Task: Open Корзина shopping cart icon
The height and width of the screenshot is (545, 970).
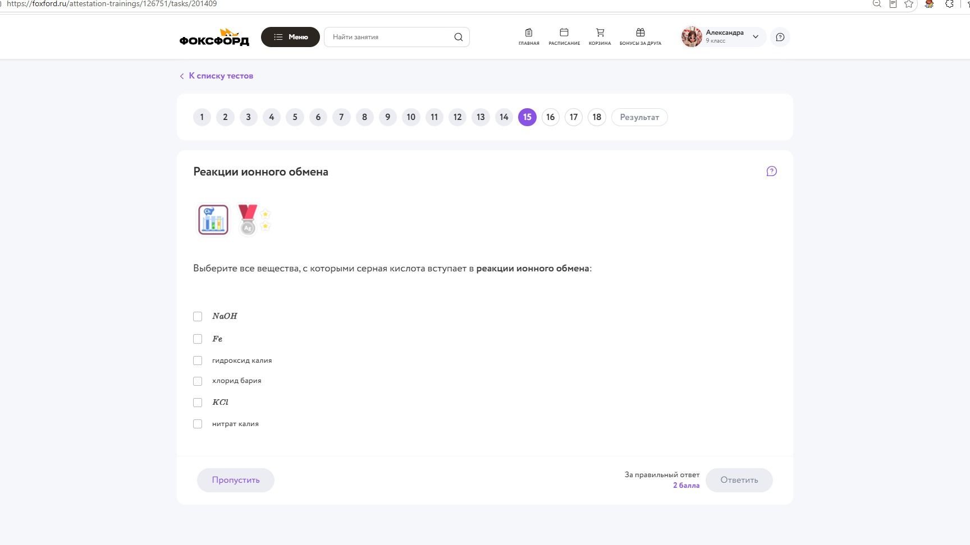Action: [600, 37]
